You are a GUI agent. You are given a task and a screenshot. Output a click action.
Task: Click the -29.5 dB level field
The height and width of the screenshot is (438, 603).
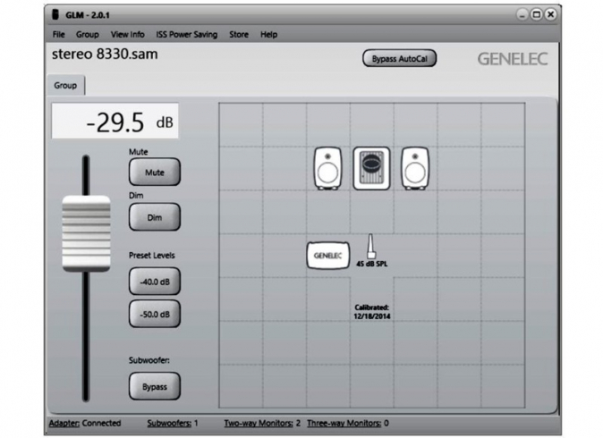click(x=115, y=122)
